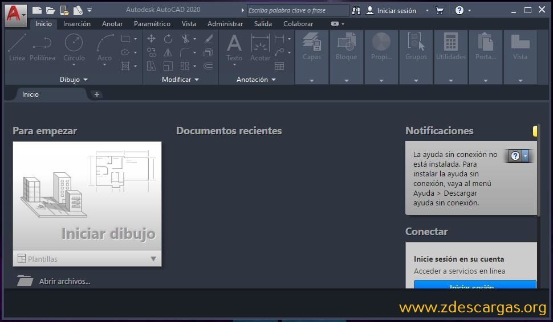The height and width of the screenshot is (322, 553).
Task: Click the Help question mark icon in title bar
Action: click(x=459, y=10)
